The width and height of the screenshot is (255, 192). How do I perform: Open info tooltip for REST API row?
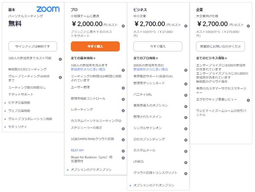(123, 151)
